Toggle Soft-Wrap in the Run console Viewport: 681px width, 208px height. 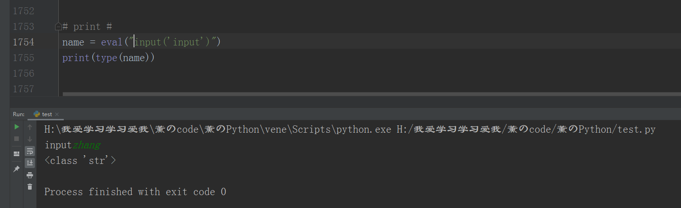[30, 151]
